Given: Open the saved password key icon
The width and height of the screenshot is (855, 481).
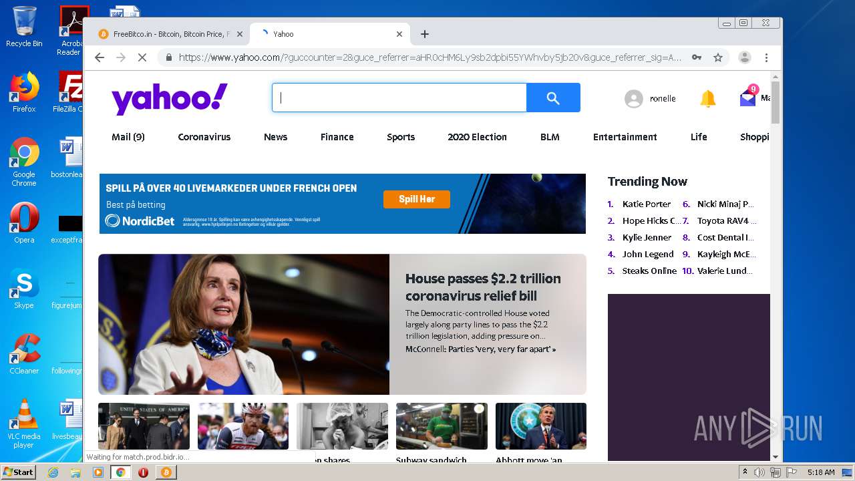Looking at the screenshot, I should [x=697, y=57].
